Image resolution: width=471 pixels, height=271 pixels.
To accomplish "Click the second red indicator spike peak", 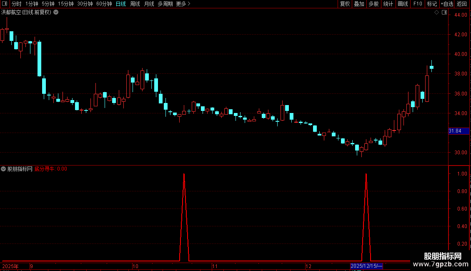I will (x=366, y=174).
